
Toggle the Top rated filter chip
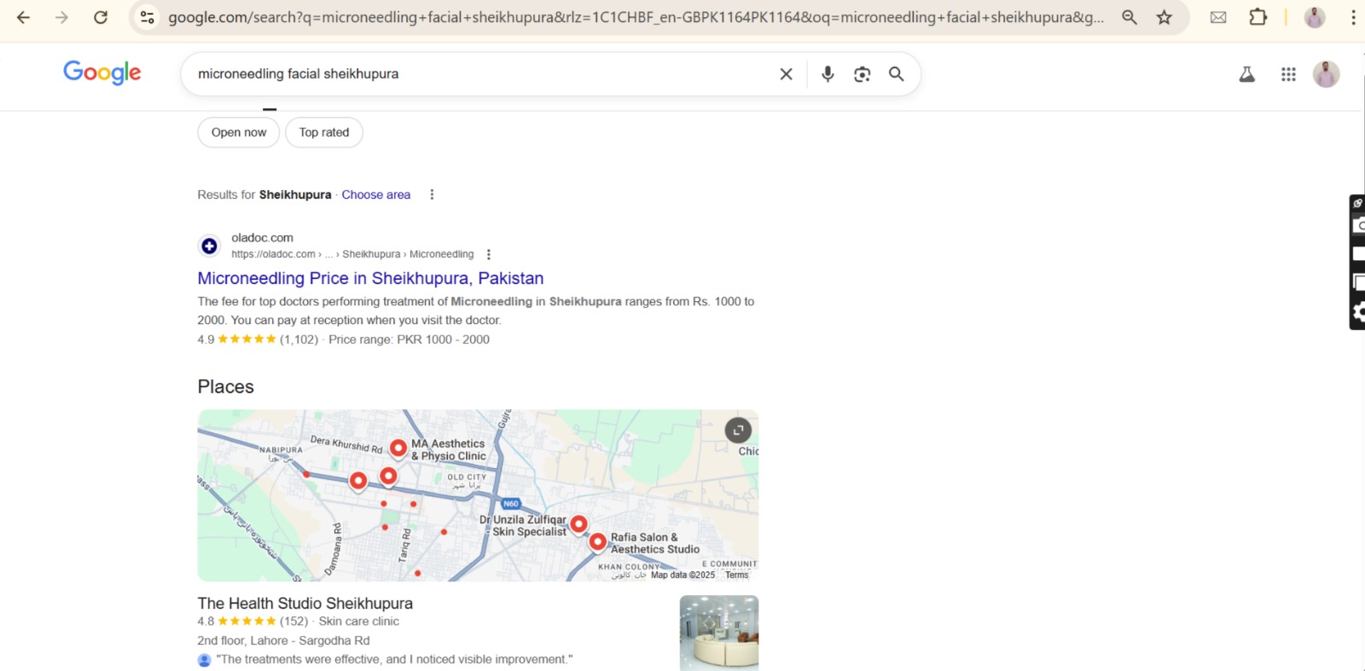pos(324,132)
